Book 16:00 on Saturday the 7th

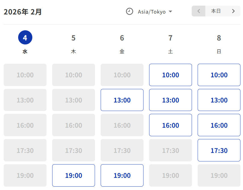point(170,125)
